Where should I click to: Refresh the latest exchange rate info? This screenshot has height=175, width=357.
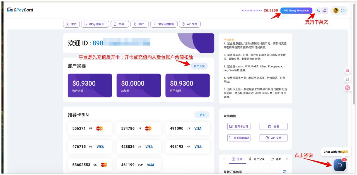284,172
